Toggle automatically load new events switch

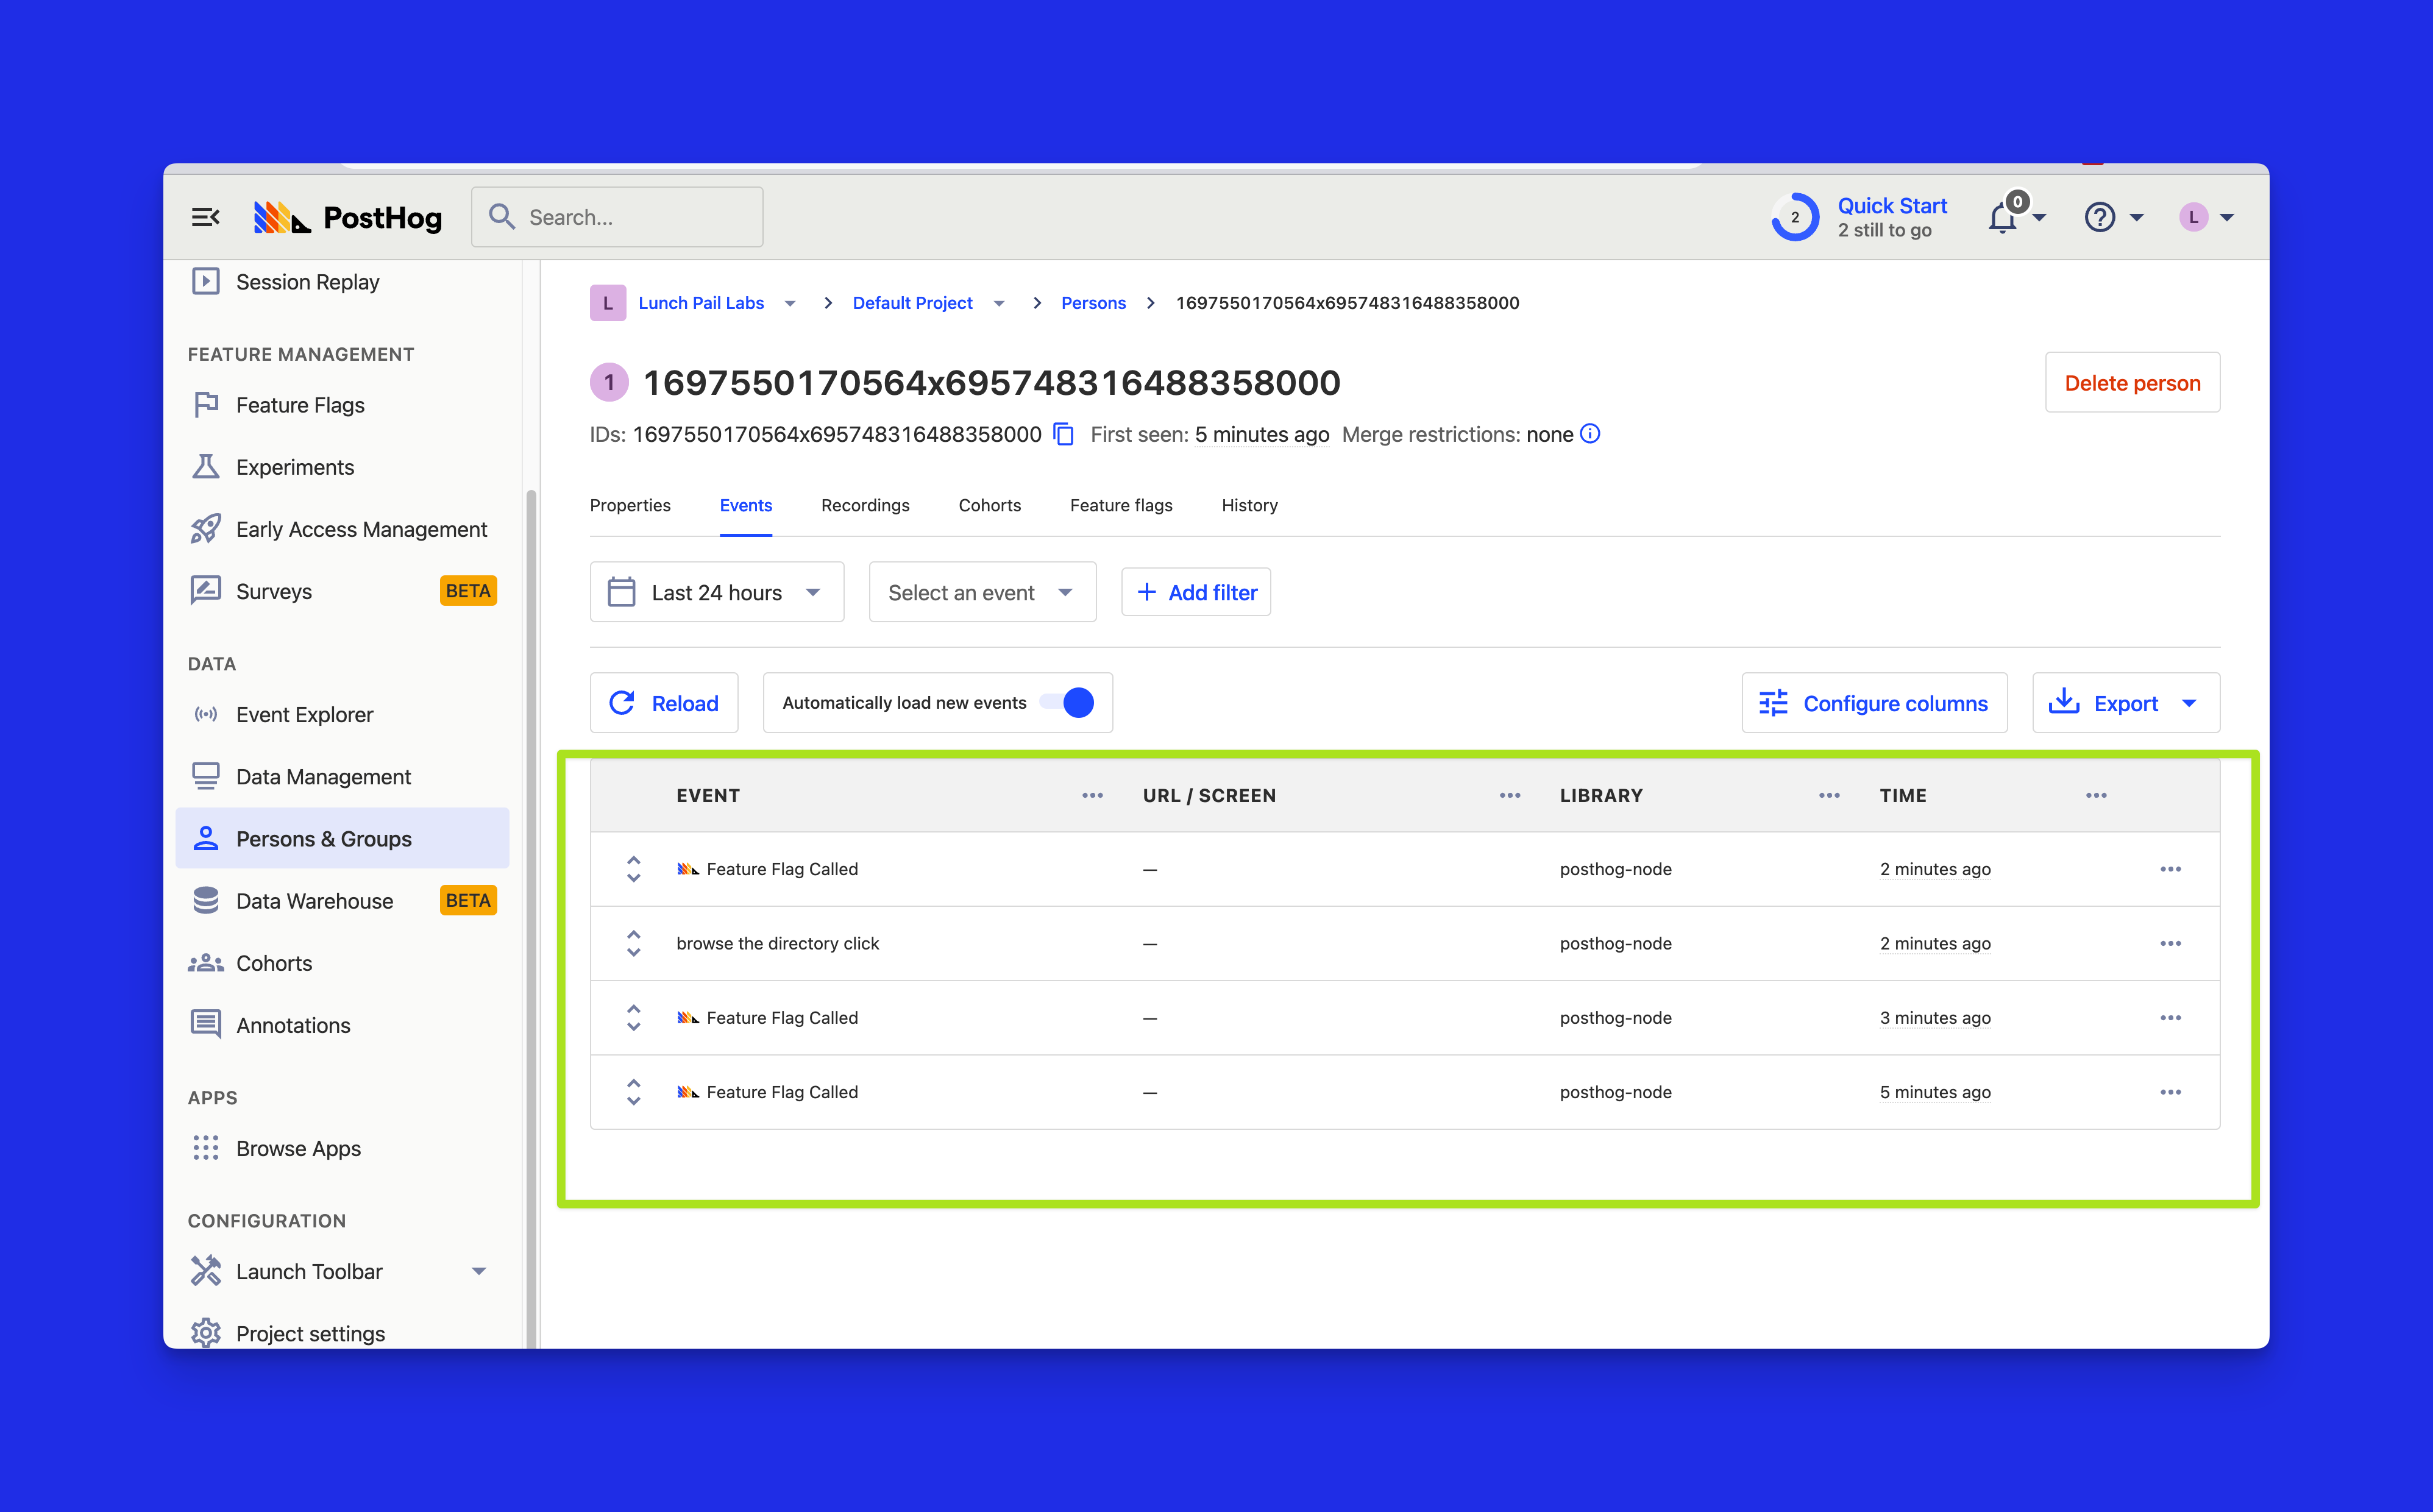tap(1067, 702)
